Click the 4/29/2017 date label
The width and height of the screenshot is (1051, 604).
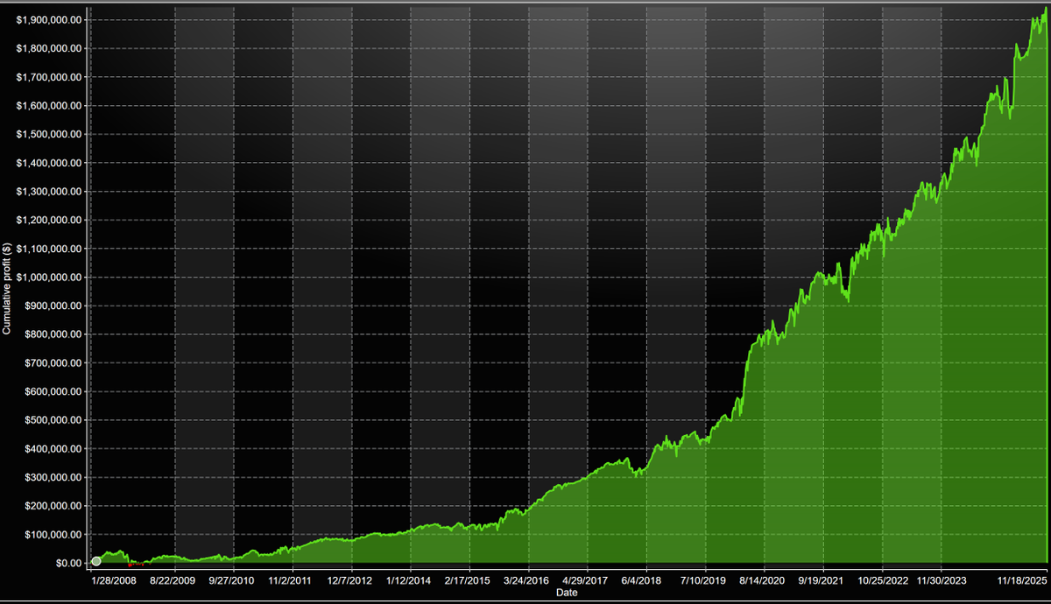[x=586, y=579]
